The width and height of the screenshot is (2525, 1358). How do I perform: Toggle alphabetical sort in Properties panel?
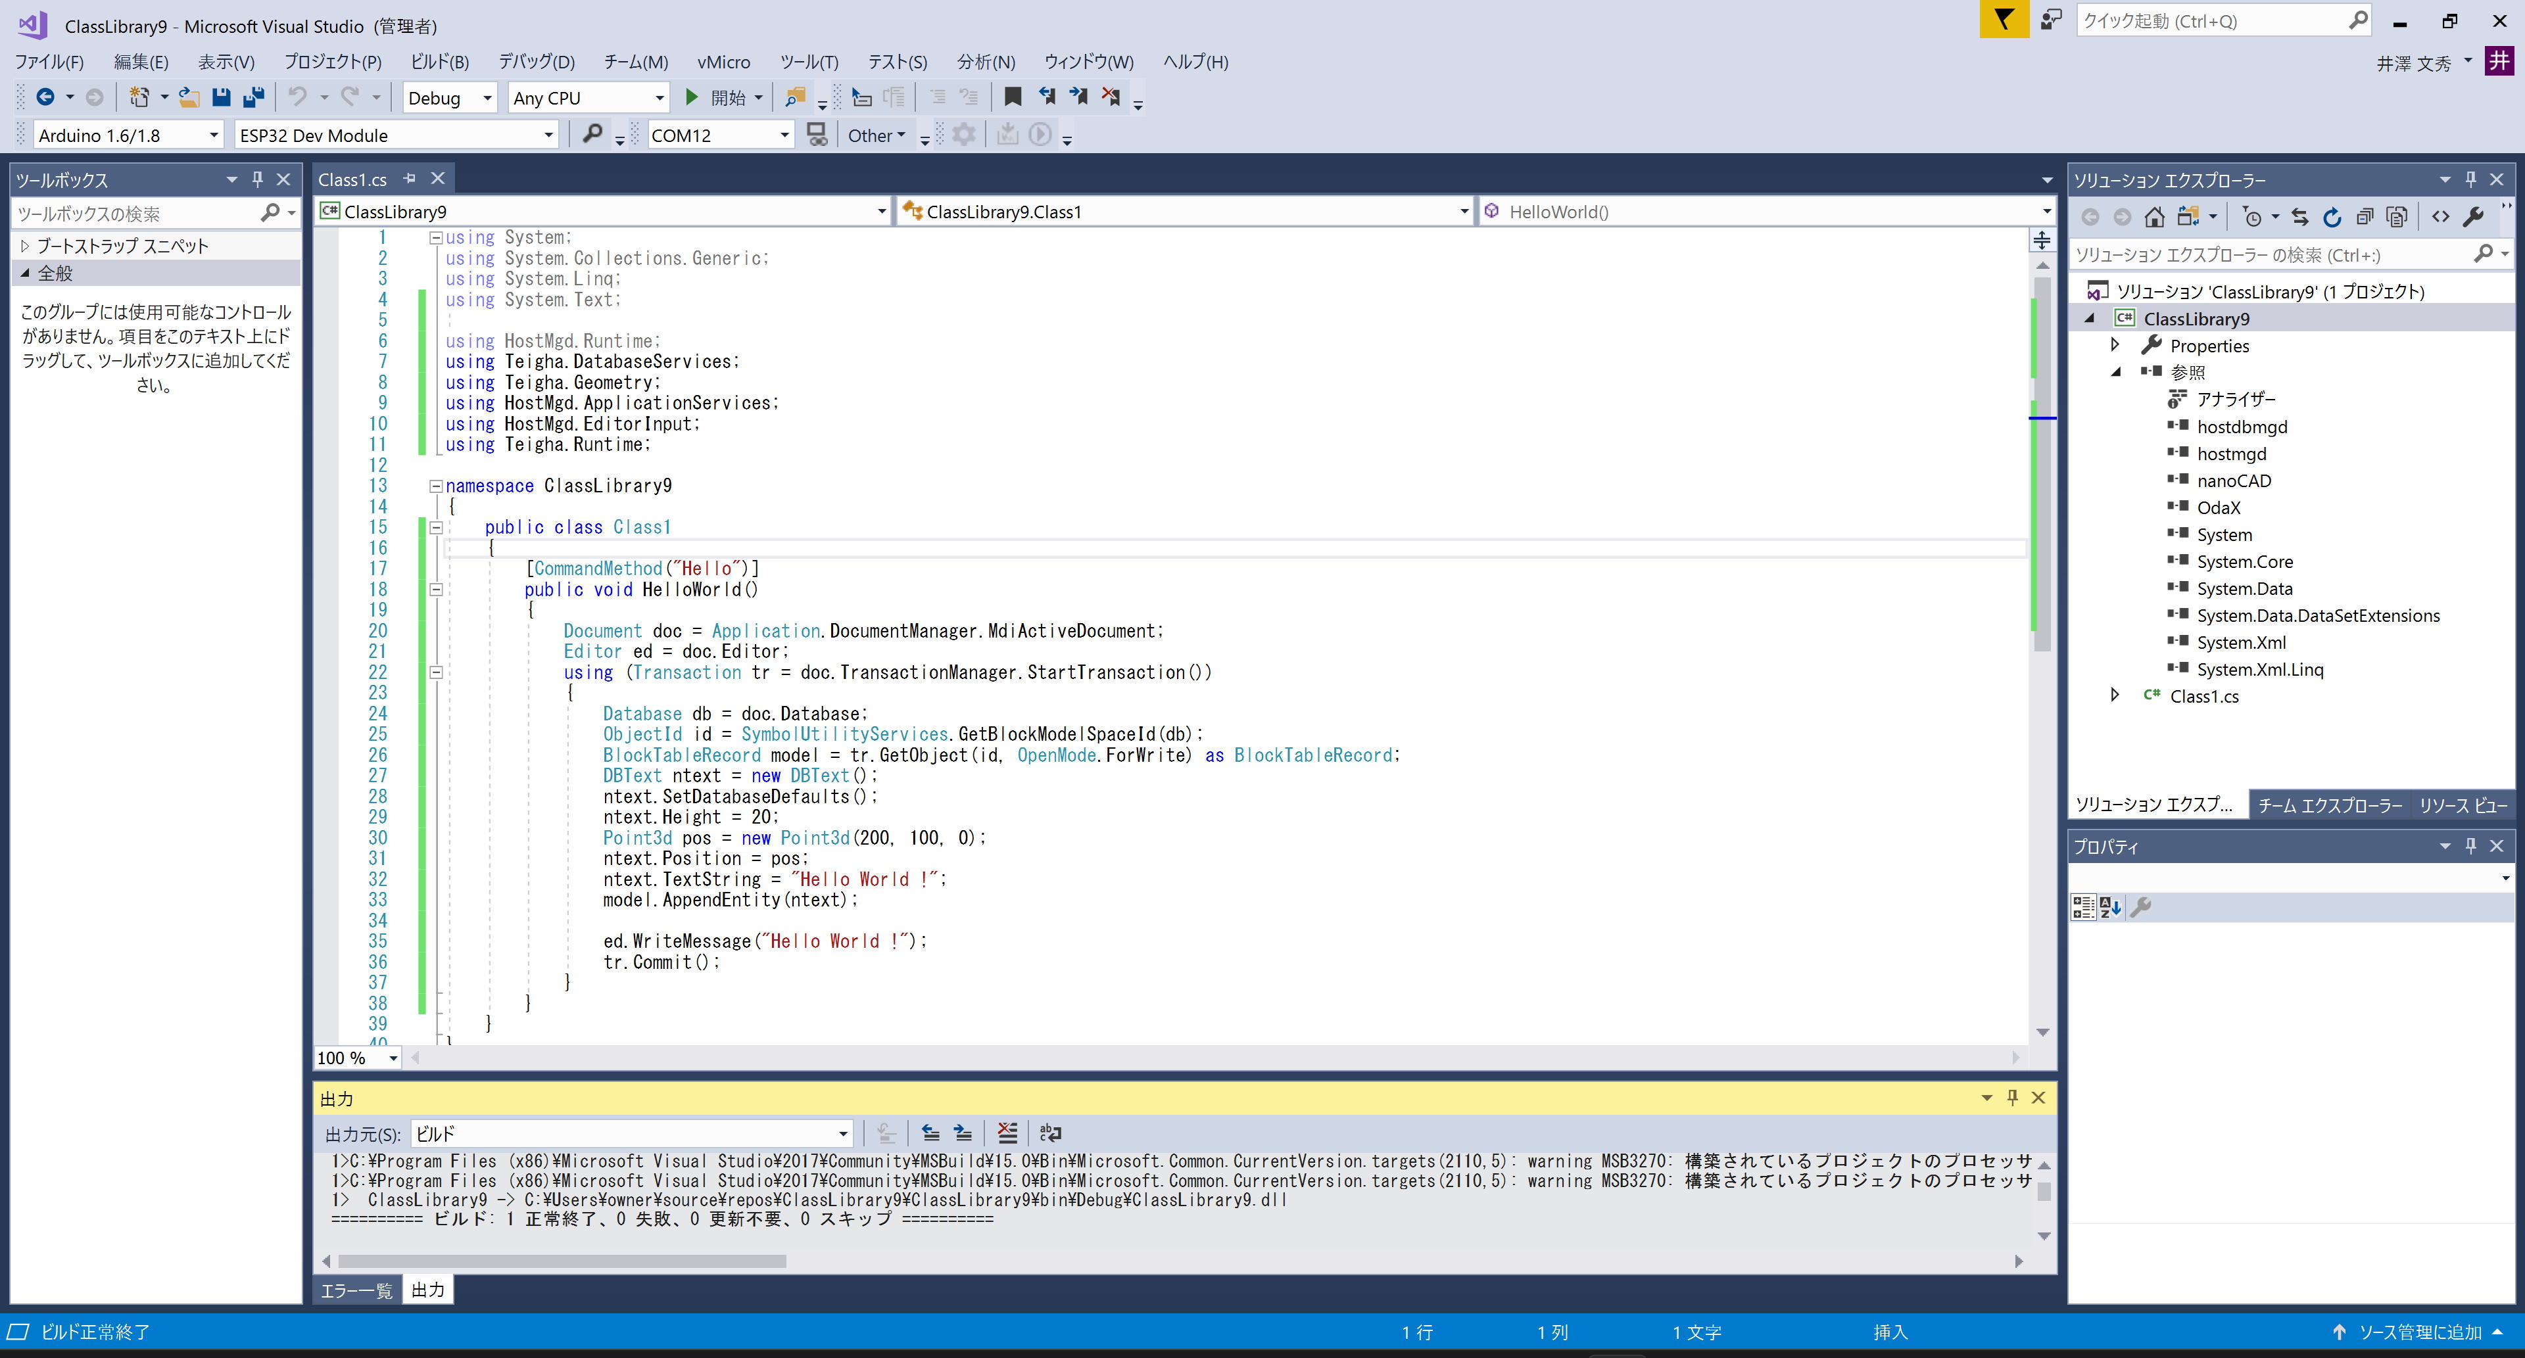[x=2110, y=907]
